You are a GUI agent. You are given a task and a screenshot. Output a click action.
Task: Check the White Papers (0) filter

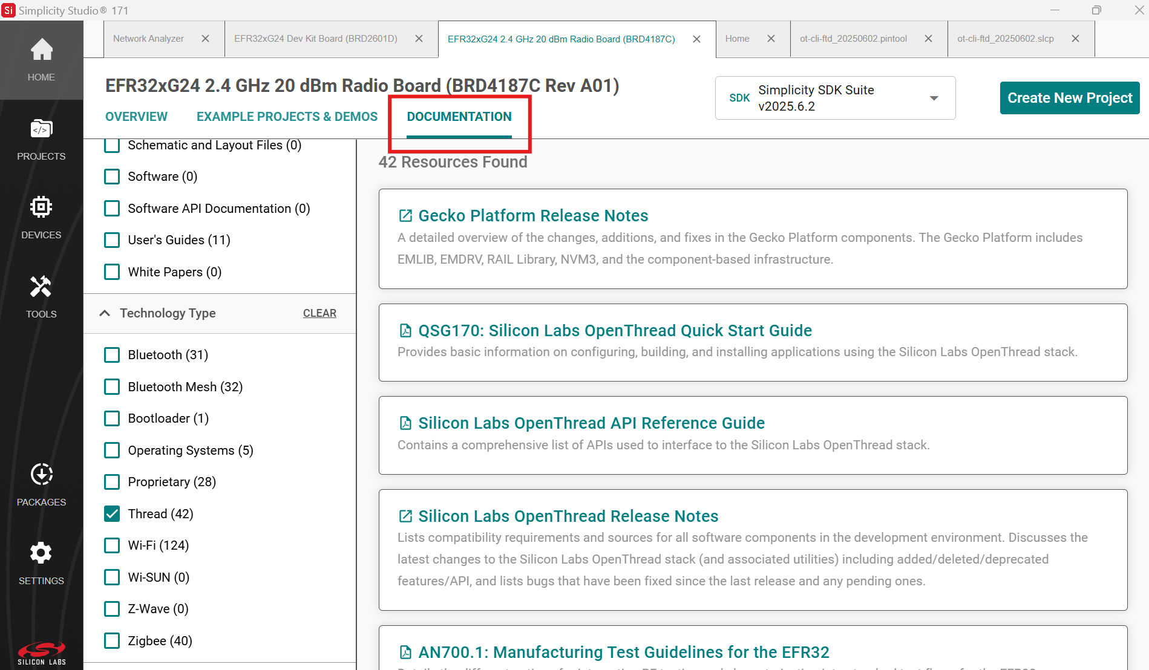pyautogui.click(x=112, y=272)
